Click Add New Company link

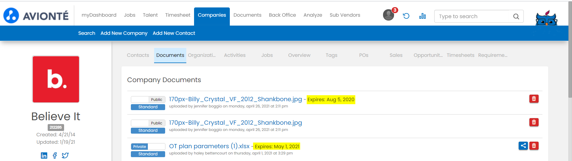(124, 33)
